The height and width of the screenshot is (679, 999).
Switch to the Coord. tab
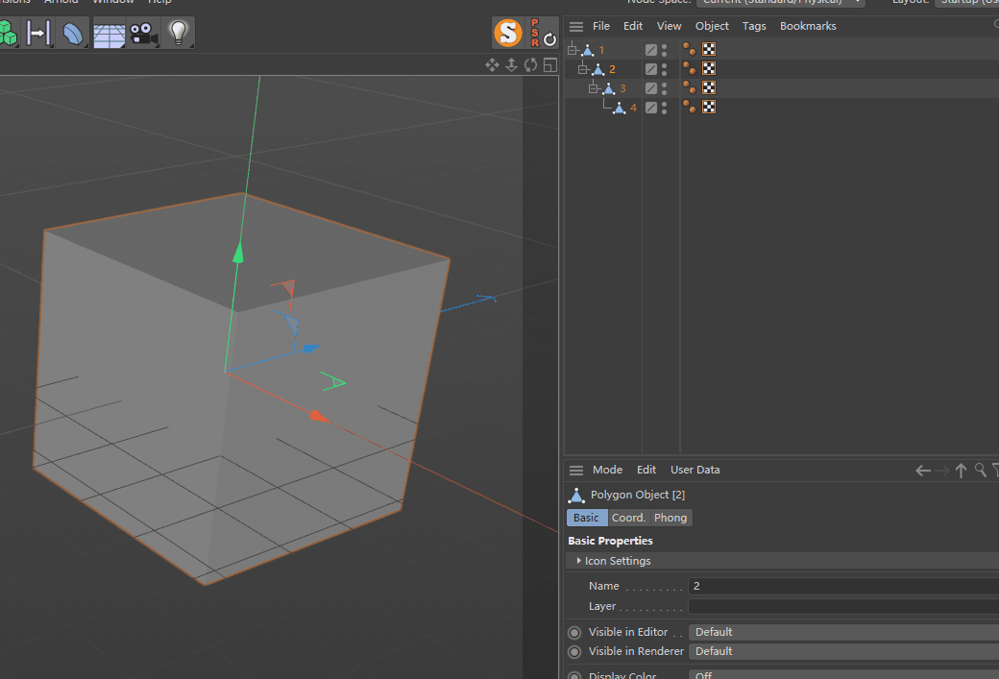(628, 518)
